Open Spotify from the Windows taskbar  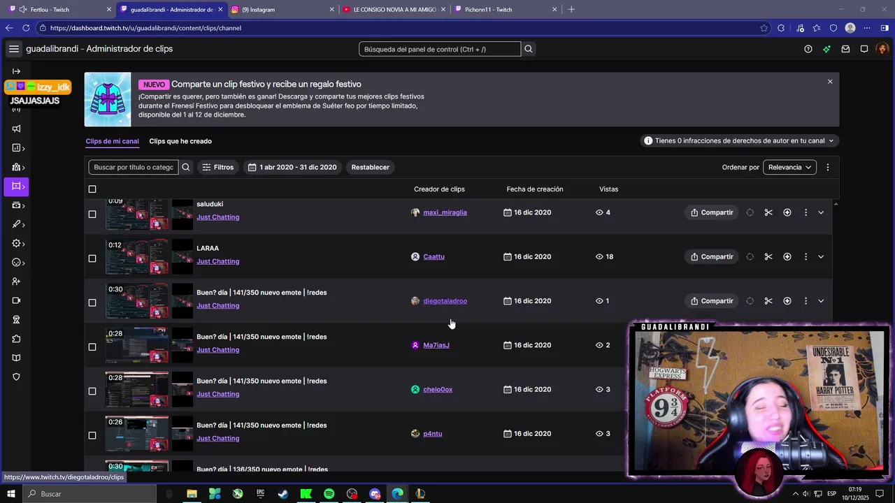[329, 494]
